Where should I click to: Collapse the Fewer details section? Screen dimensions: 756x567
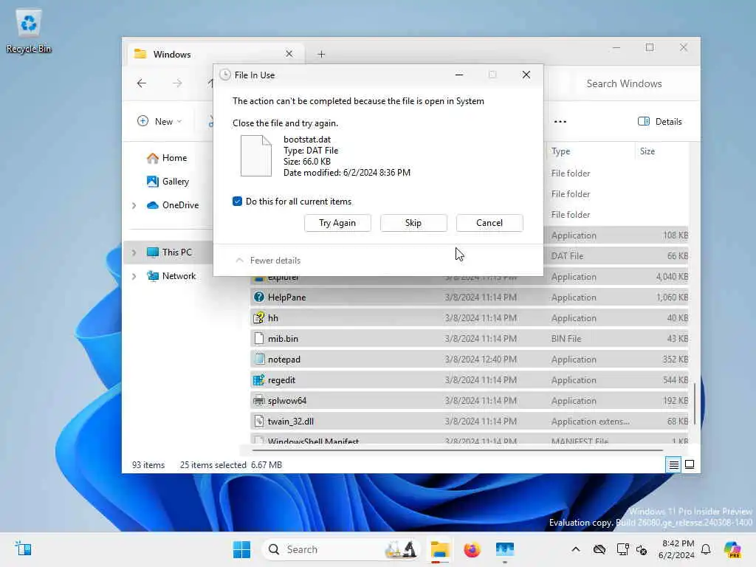pyautogui.click(x=268, y=261)
